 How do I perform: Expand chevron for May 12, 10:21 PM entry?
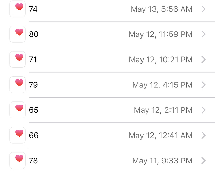pos(203,60)
